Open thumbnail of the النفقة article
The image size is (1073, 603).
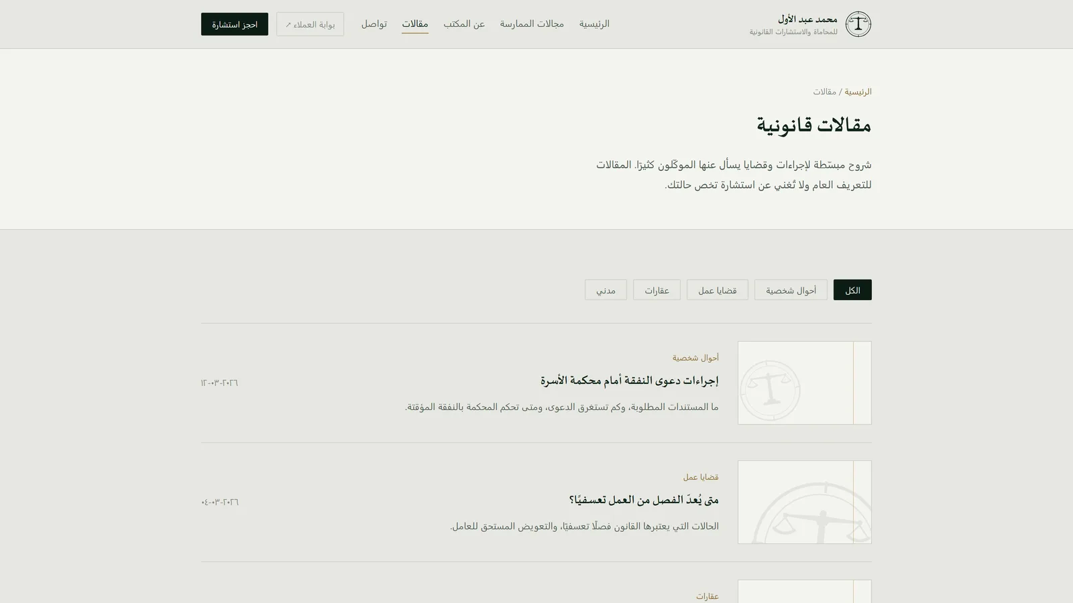(x=805, y=383)
